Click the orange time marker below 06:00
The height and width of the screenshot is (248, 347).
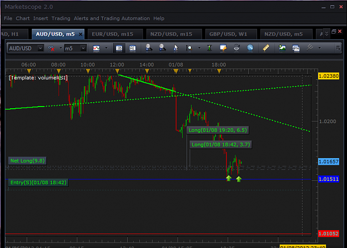click(29, 71)
